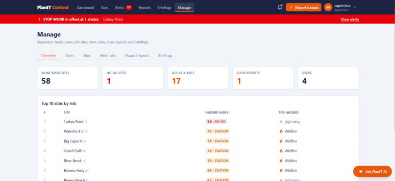Viewport: 395px width, 181px height.
Task: Click the 8.0 NO-GO hazard badge
Action: [x=217, y=122]
